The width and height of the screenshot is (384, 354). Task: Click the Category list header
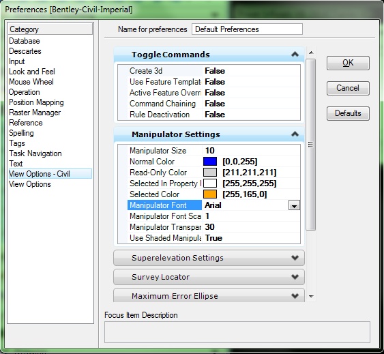50,29
